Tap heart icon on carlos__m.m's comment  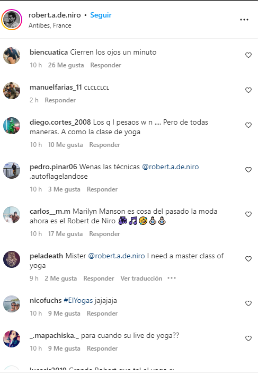click(x=248, y=214)
